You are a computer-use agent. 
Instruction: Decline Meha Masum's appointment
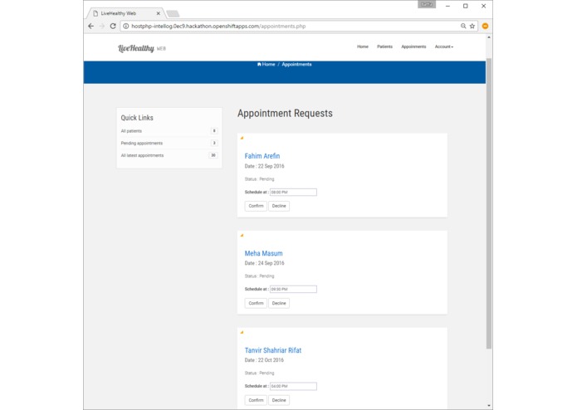[x=279, y=304]
